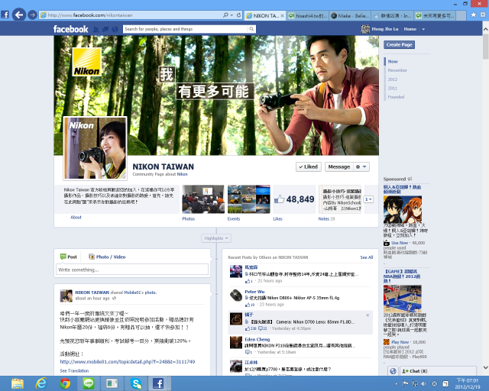The image size is (489, 391).
Task: Click See Translation link
Action: pyautogui.click(x=74, y=370)
